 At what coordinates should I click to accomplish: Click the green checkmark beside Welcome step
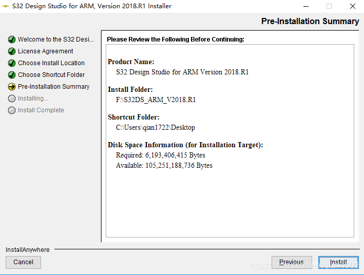tap(12, 40)
